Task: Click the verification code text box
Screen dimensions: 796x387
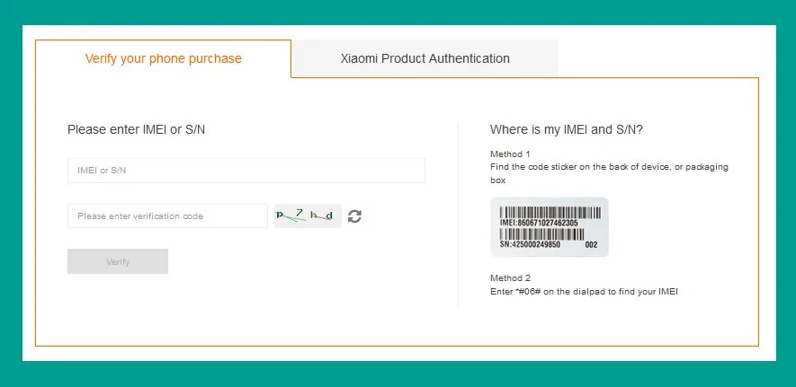Action: [167, 216]
